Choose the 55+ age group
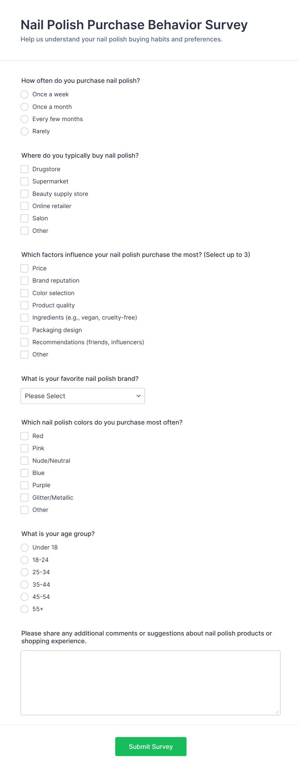This screenshot has height=772, width=298. (25, 609)
